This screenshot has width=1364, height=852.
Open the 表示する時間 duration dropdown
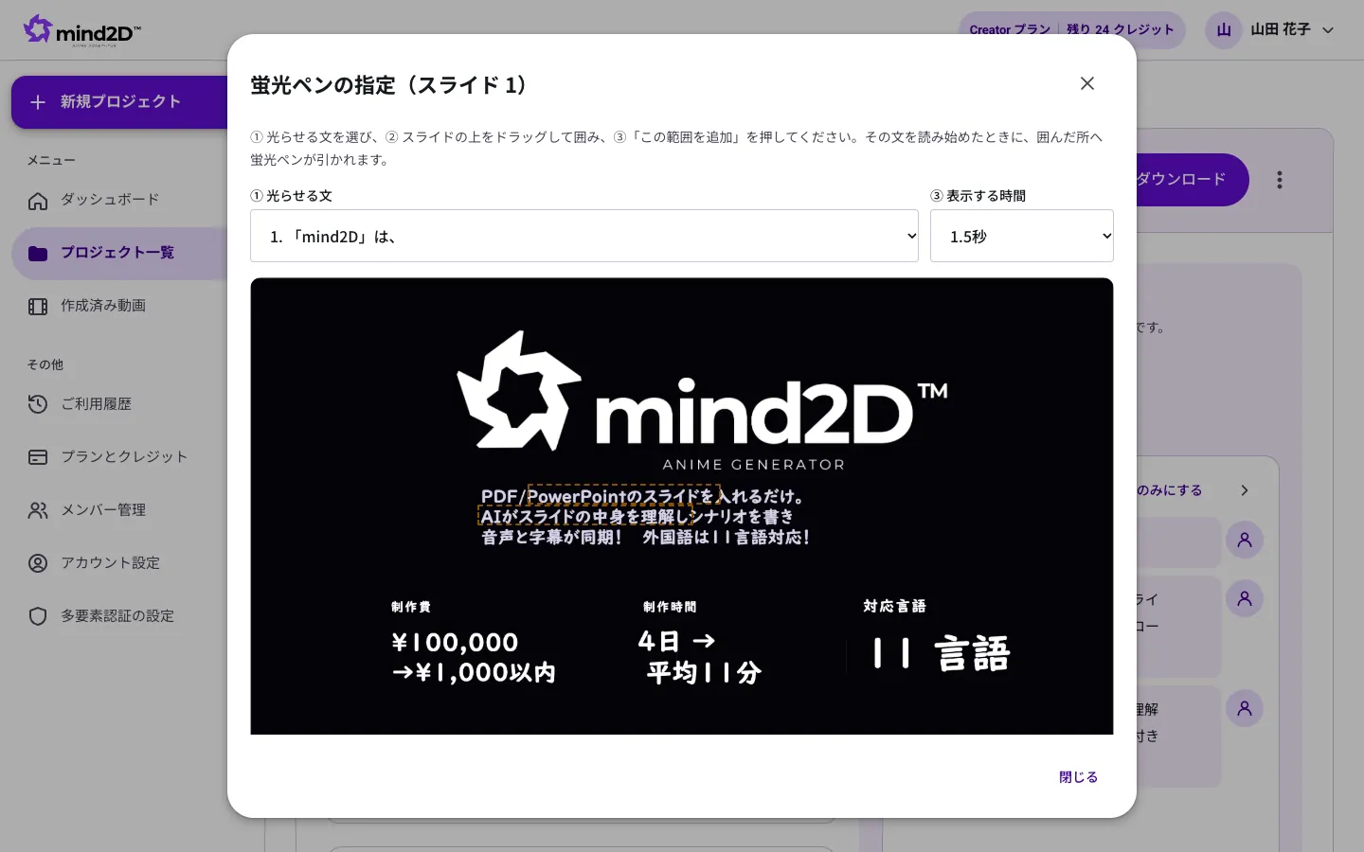[1022, 236]
